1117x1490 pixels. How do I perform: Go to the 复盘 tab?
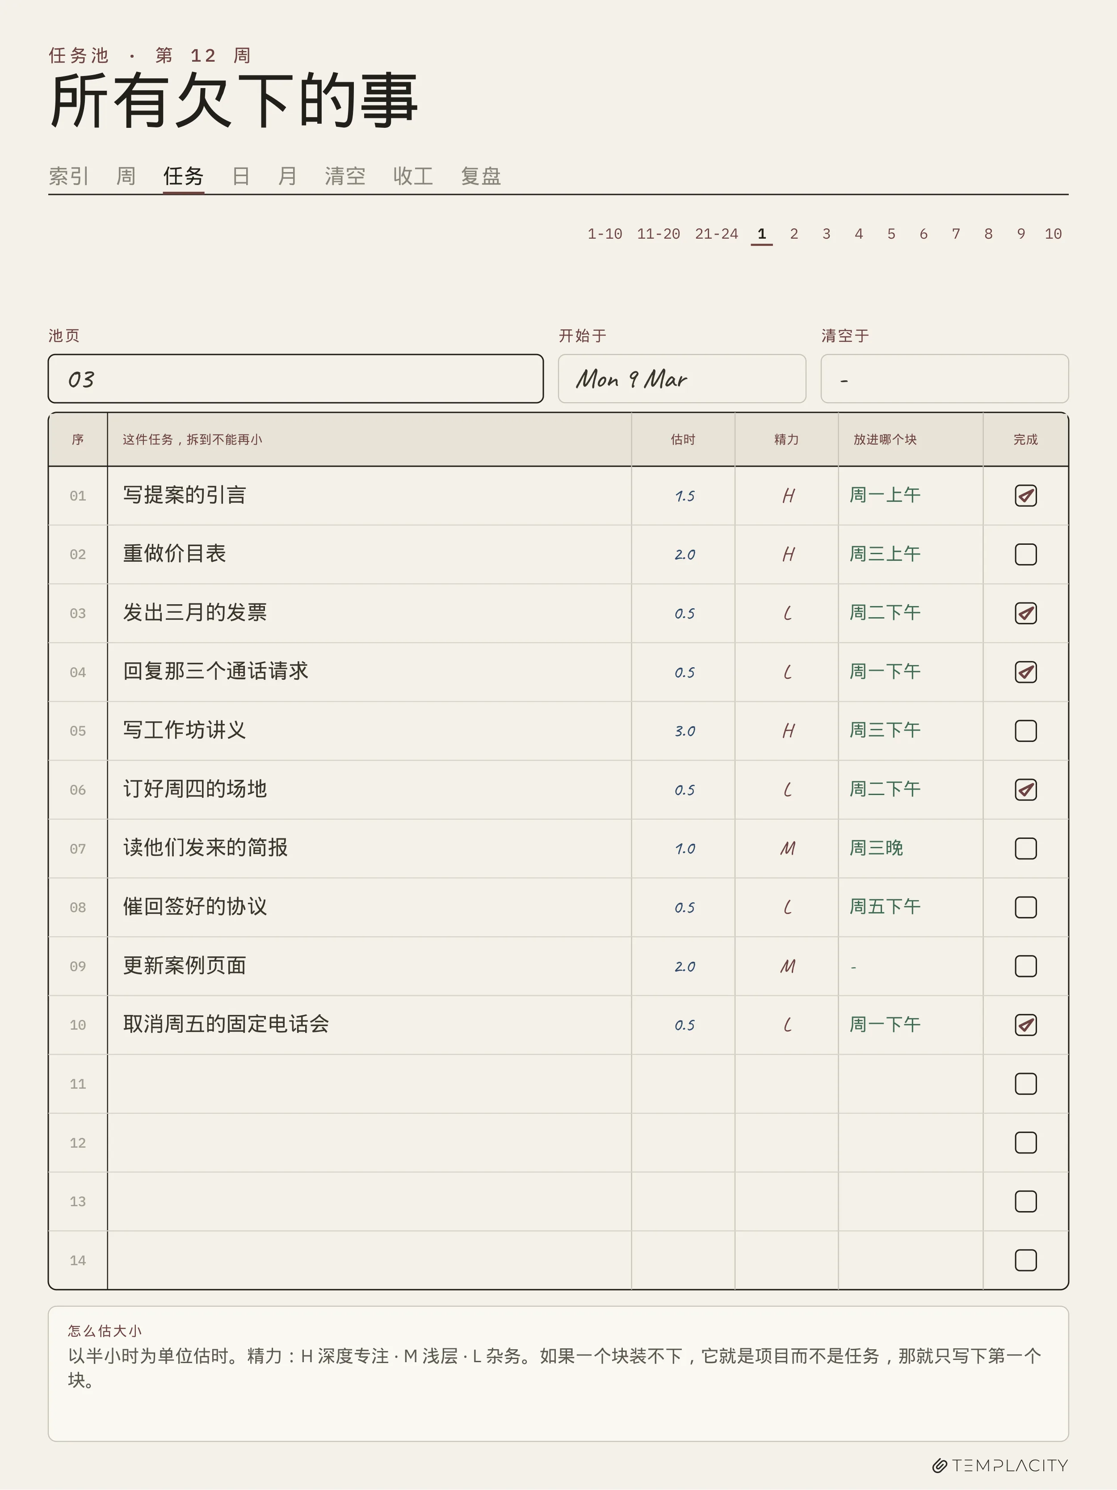481,176
